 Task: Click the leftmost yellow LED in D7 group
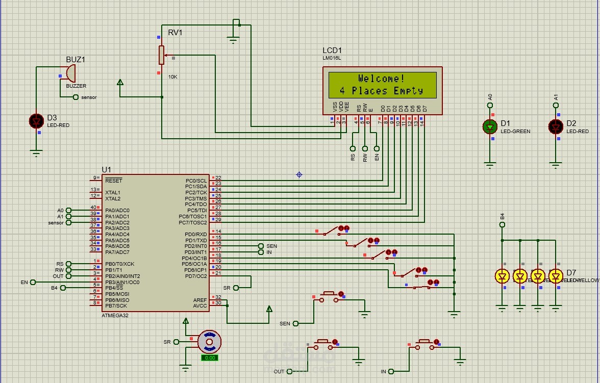(x=502, y=275)
